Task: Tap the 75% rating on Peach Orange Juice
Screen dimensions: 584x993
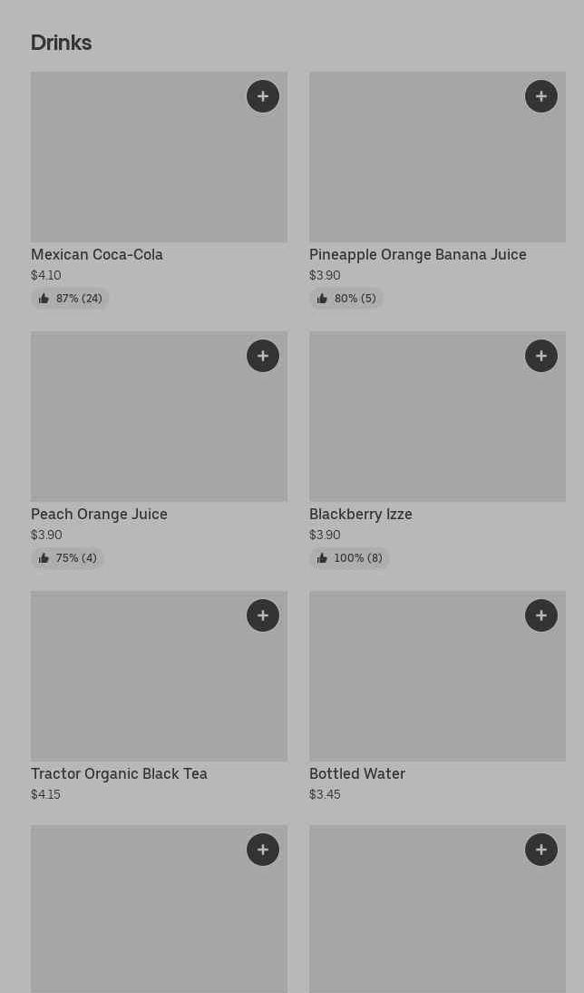Action: pos(67,558)
